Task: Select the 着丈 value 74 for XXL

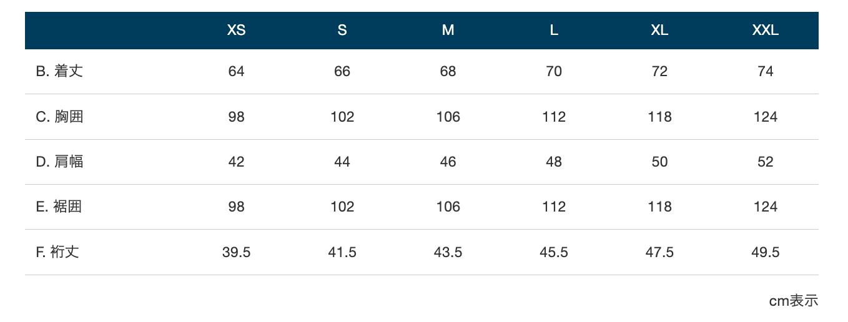Action: click(x=766, y=71)
